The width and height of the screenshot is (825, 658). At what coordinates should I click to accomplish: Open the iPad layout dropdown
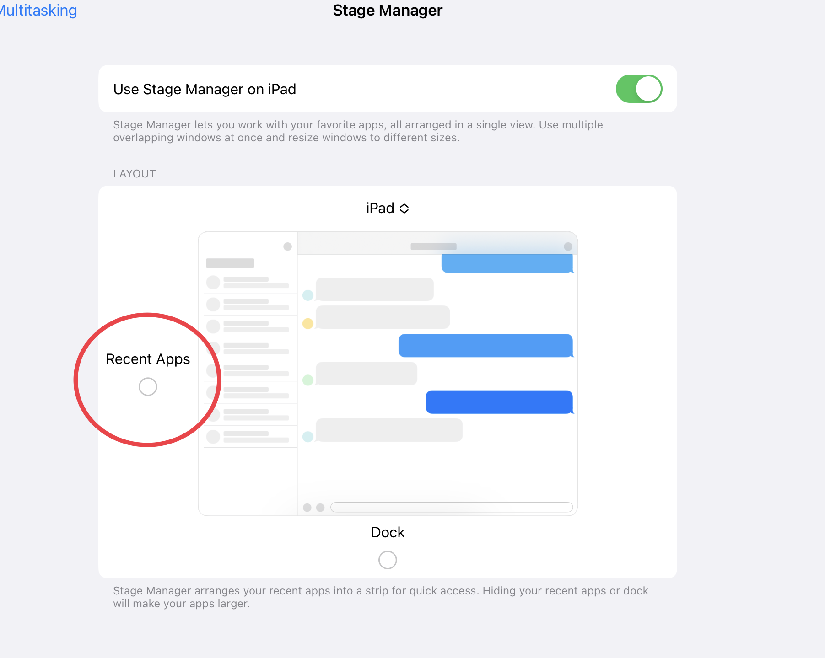point(388,209)
